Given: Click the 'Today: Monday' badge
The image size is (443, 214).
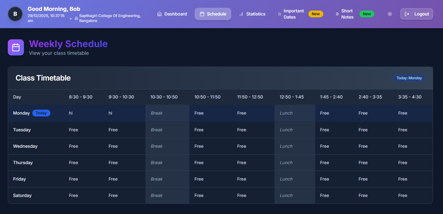Looking at the screenshot, I should (x=409, y=78).
